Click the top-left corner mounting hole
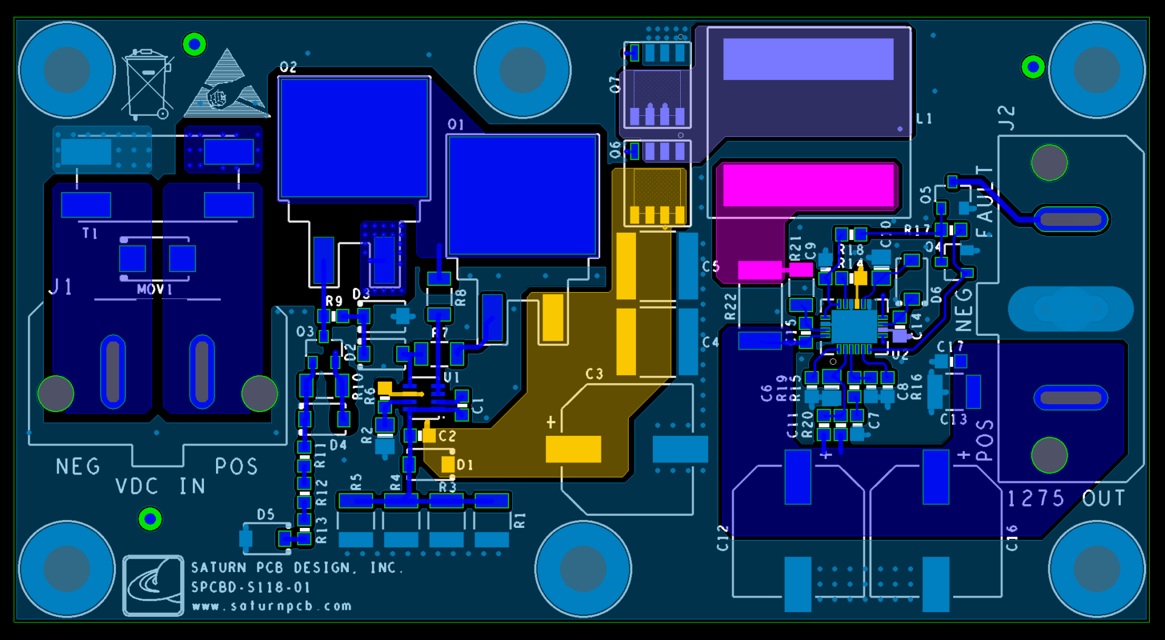 coord(67,70)
